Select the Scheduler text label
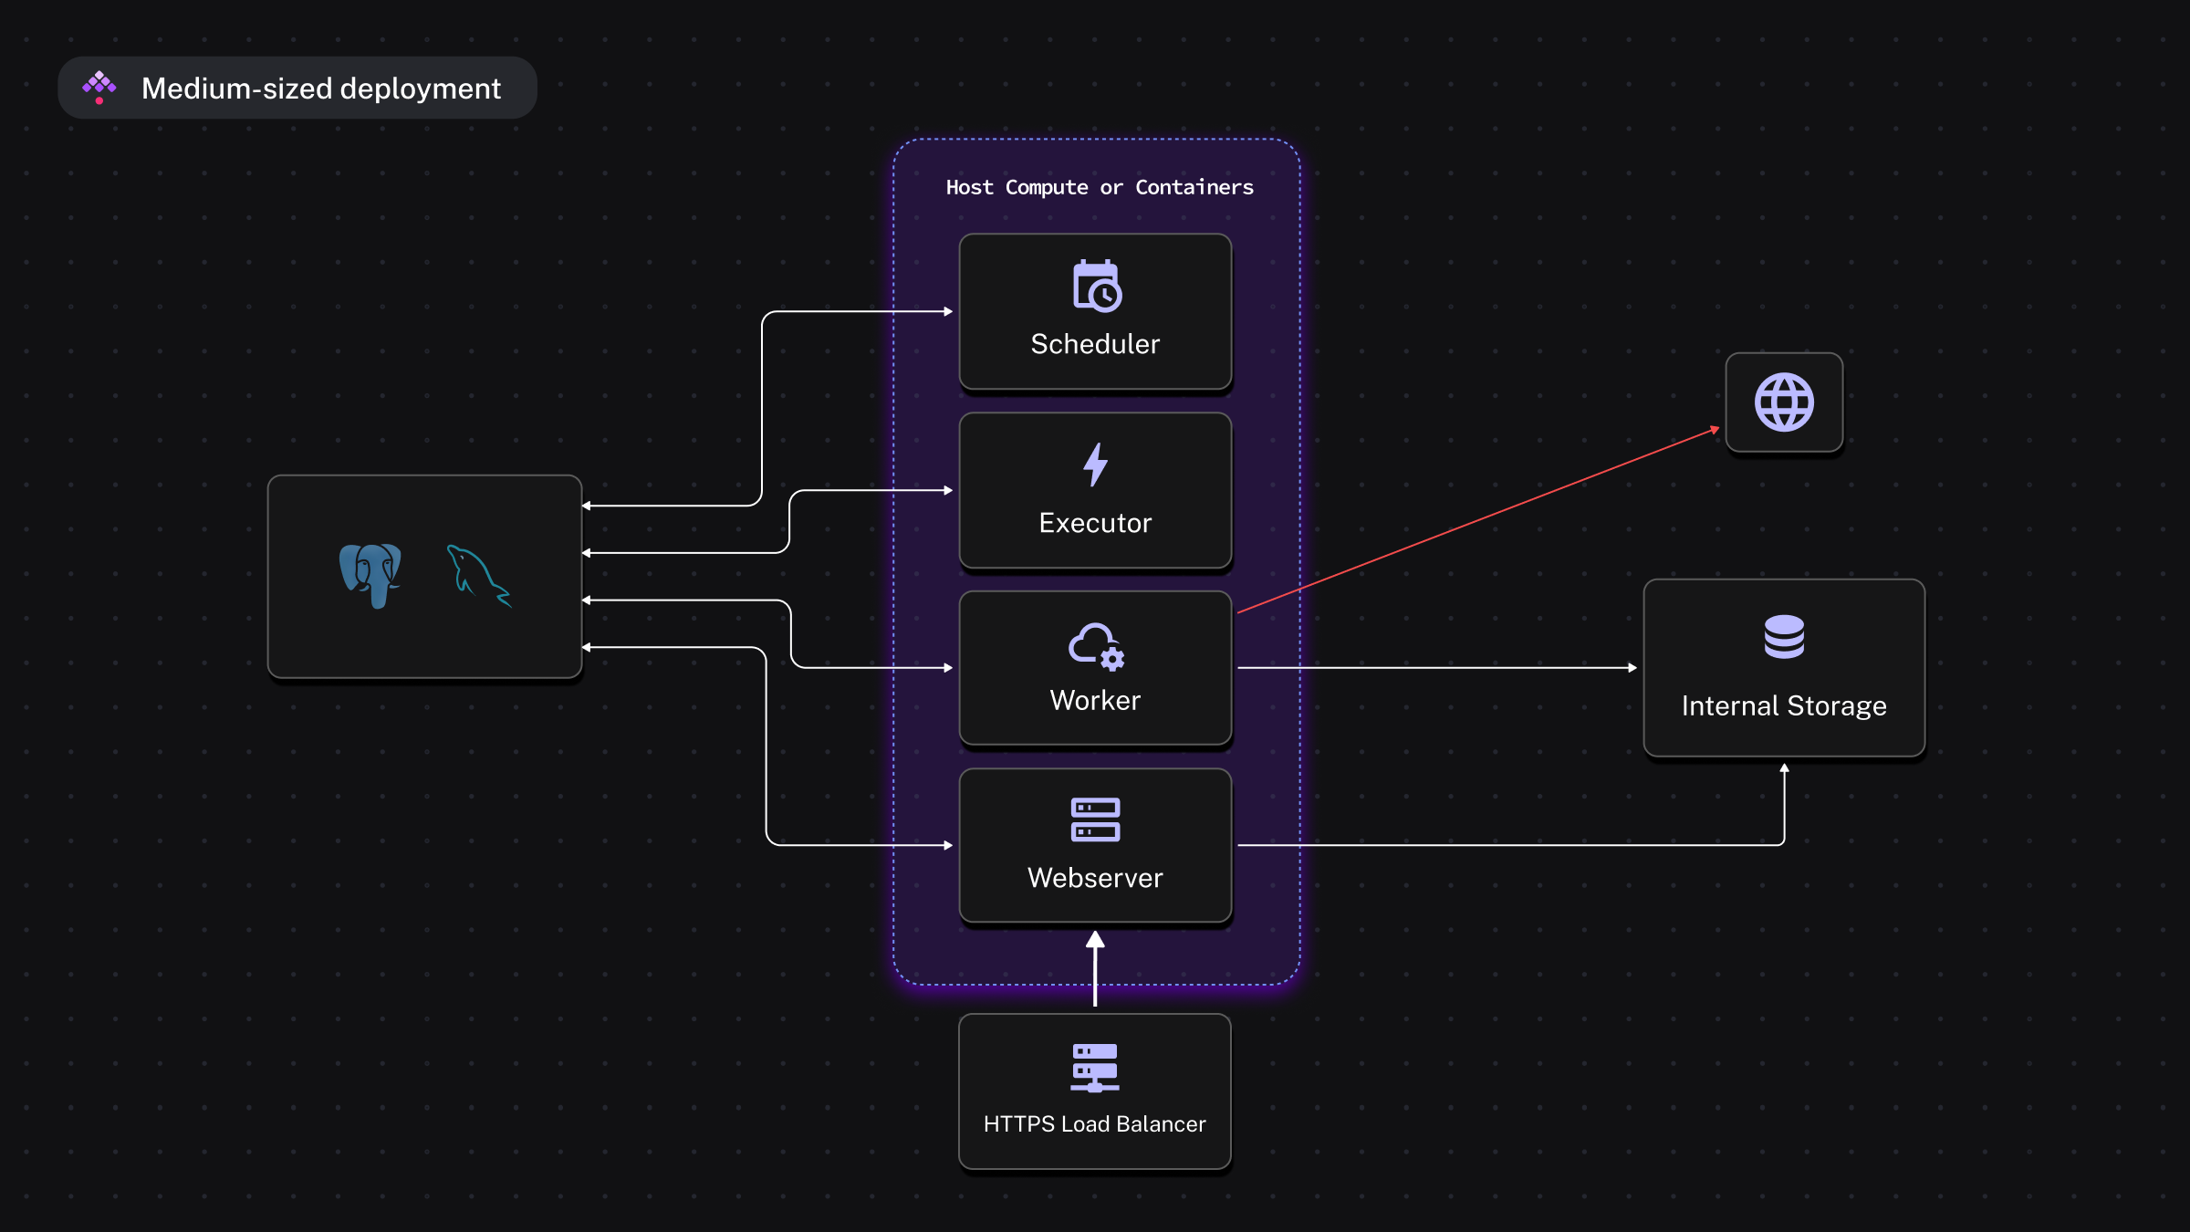Screen dimensions: 2190x1232 pyautogui.click(x=1095, y=344)
